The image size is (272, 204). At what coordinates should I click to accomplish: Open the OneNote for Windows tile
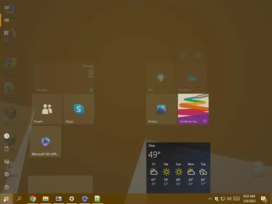coord(193,109)
